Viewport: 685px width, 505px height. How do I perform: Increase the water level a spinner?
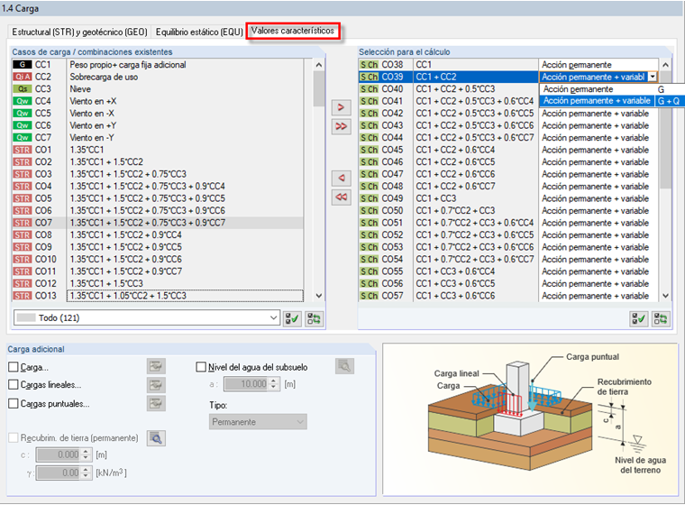coord(273,381)
